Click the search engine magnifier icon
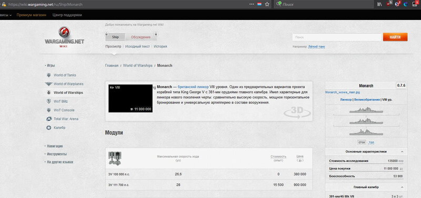 (x=279, y=4)
